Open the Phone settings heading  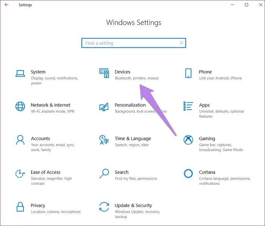(x=205, y=72)
